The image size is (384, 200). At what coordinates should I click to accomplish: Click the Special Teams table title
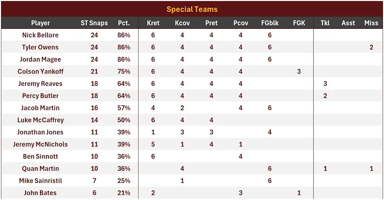pos(192,9)
